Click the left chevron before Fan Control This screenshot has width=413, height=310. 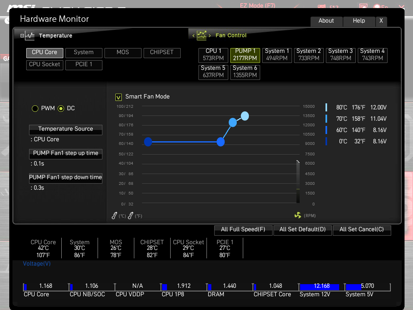(194, 36)
